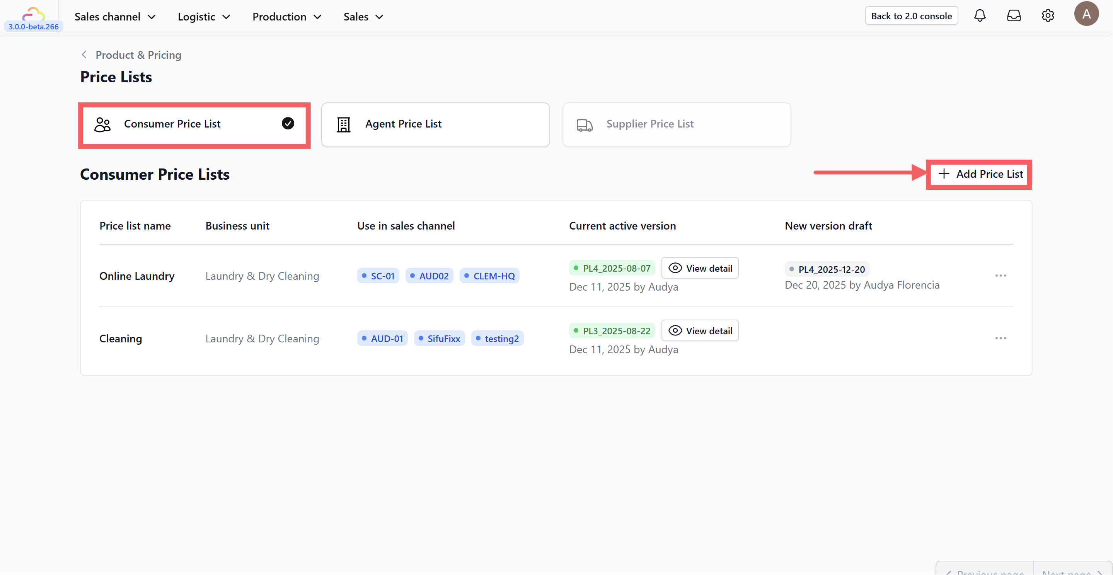Expand the Logistic dropdown menu
This screenshot has width=1113, height=575.
203,17
